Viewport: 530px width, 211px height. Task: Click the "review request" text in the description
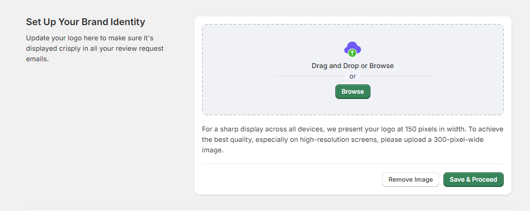pyautogui.click(x=142, y=49)
